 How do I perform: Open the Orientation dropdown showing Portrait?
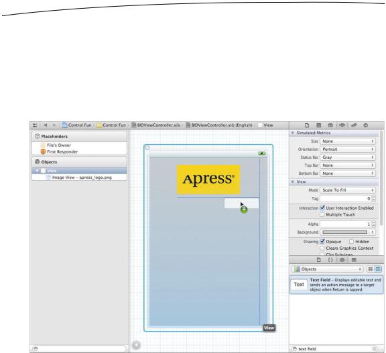click(x=348, y=149)
